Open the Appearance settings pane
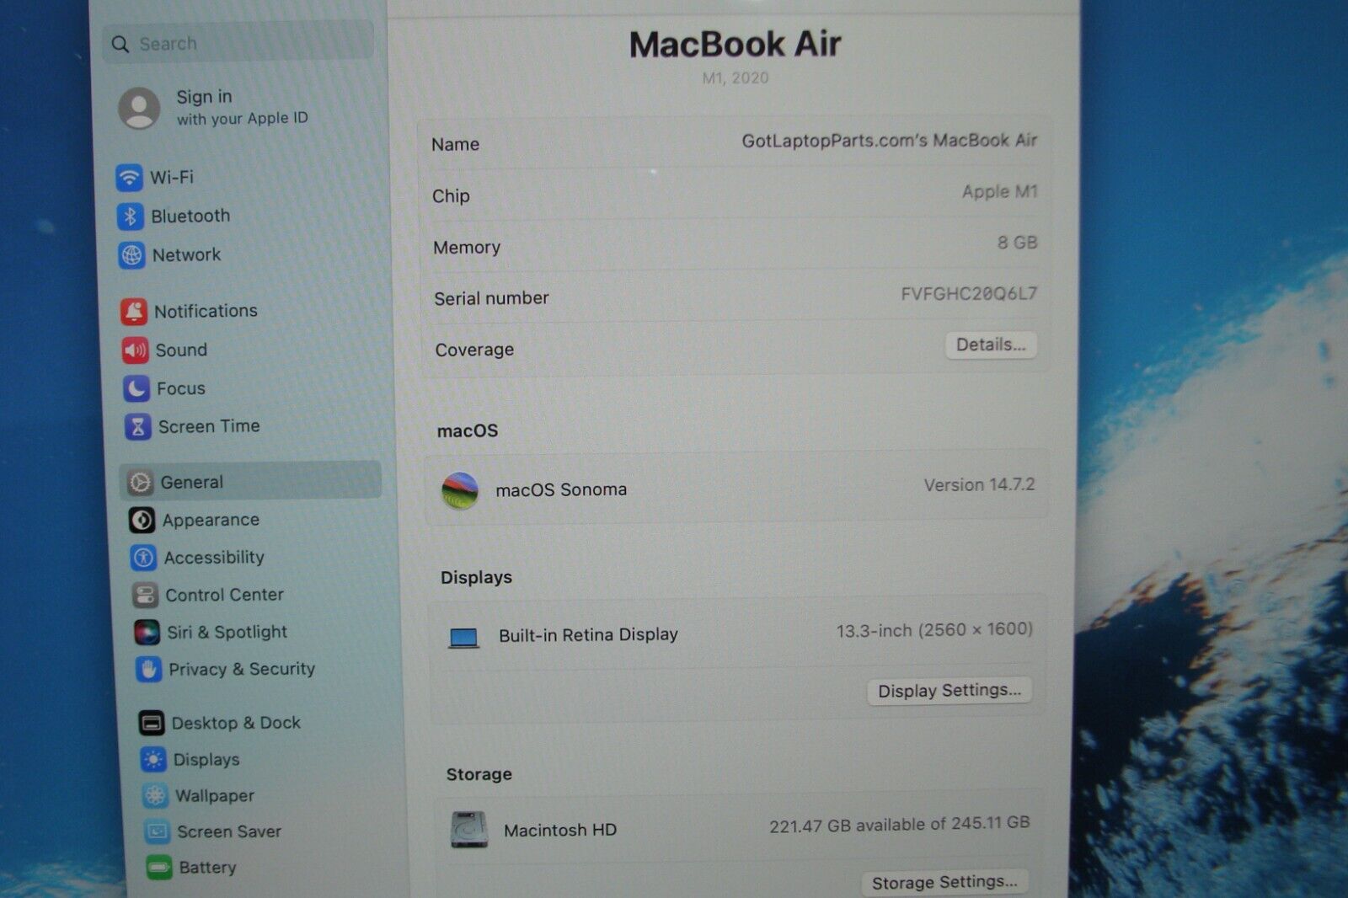This screenshot has width=1348, height=898. [211, 521]
